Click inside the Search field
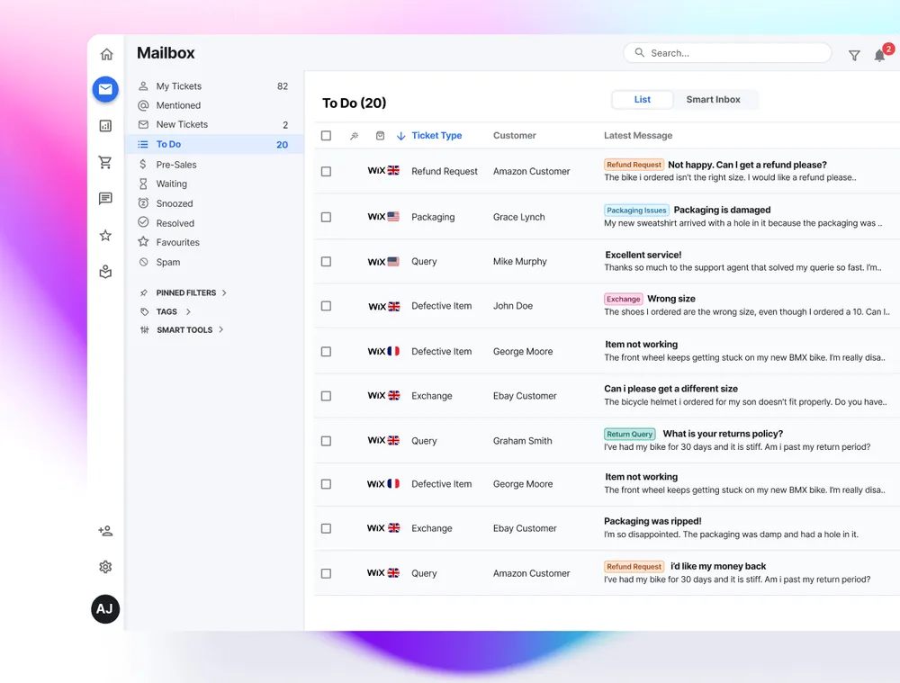900x683 pixels. (727, 52)
